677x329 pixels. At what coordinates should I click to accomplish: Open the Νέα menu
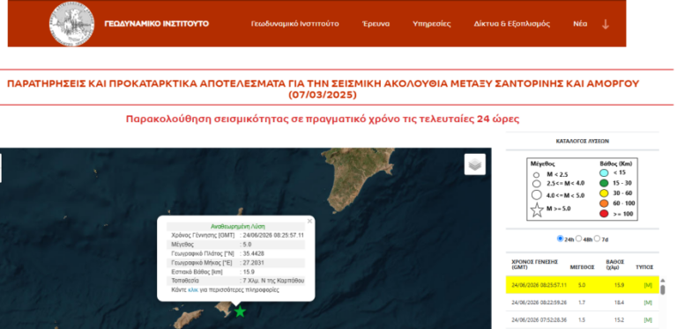click(580, 24)
